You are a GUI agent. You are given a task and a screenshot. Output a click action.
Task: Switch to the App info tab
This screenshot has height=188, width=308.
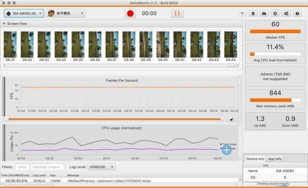coord(275,159)
